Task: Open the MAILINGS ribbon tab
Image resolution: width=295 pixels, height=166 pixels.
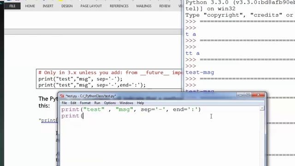Action: click(144, 6)
